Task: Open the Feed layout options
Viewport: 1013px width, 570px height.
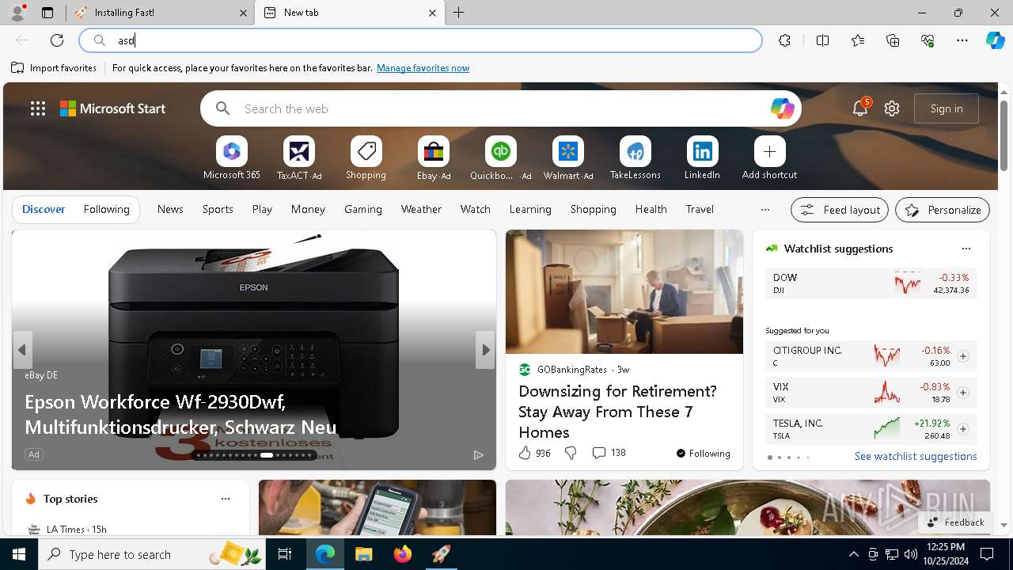Action: point(840,210)
